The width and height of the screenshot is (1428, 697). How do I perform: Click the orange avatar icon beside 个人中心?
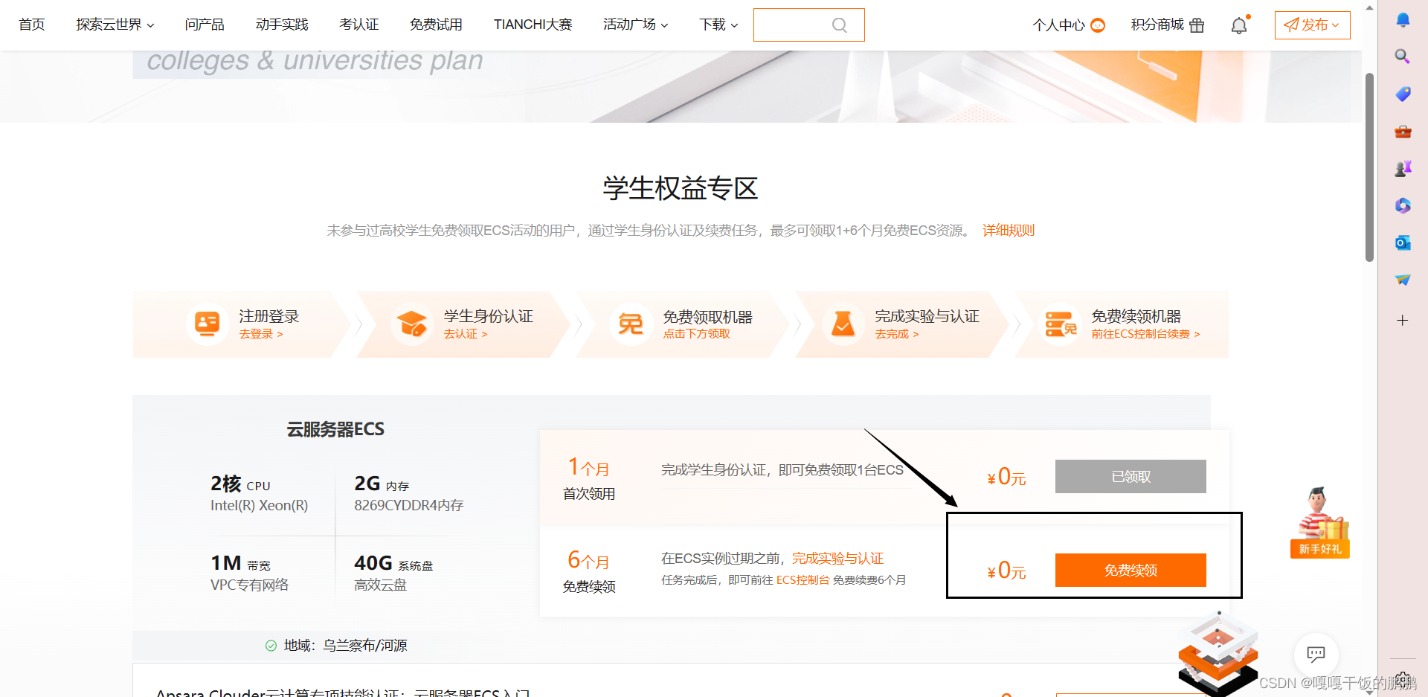click(1098, 25)
